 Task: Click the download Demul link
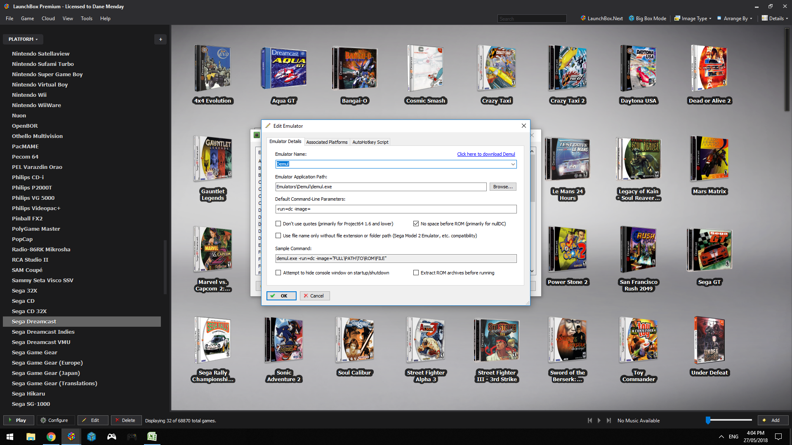point(486,154)
